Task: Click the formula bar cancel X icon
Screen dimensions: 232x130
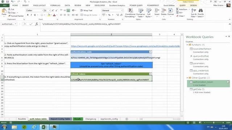Action: pyautogui.click(x=25, y=24)
